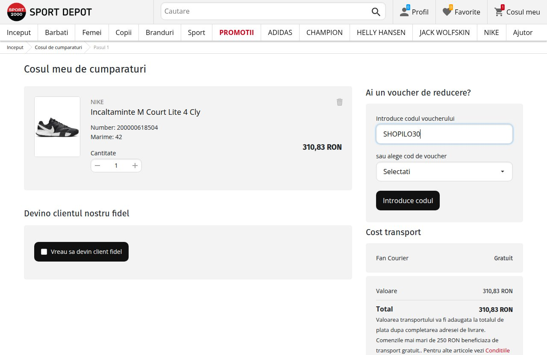The height and width of the screenshot is (355, 547).
Task: Expand the Selectati voucher dropdown
Action: (444, 172)
